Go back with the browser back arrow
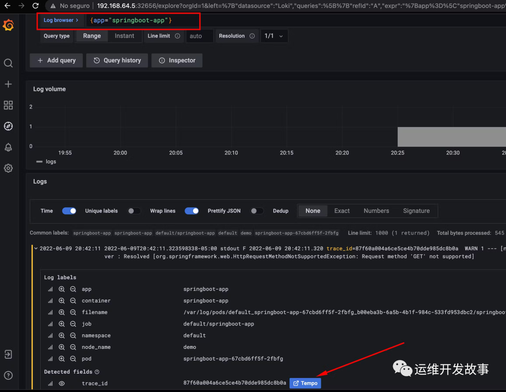 pos(7,6)
